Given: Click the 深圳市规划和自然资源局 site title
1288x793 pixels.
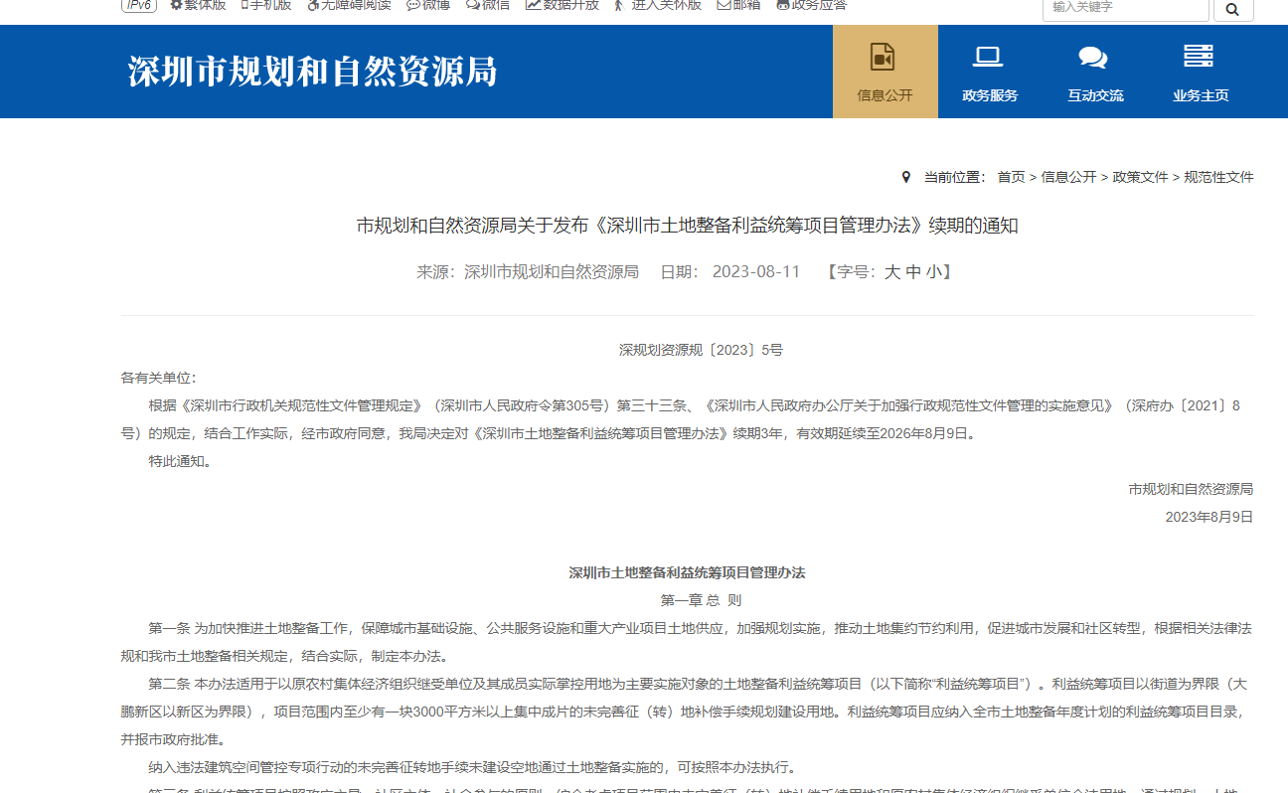Looking at the screenshot, I should pos(312,72).
